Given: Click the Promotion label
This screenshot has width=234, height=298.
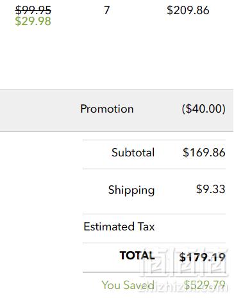Looking at the screenshot, I should click(x=107, y=109).
